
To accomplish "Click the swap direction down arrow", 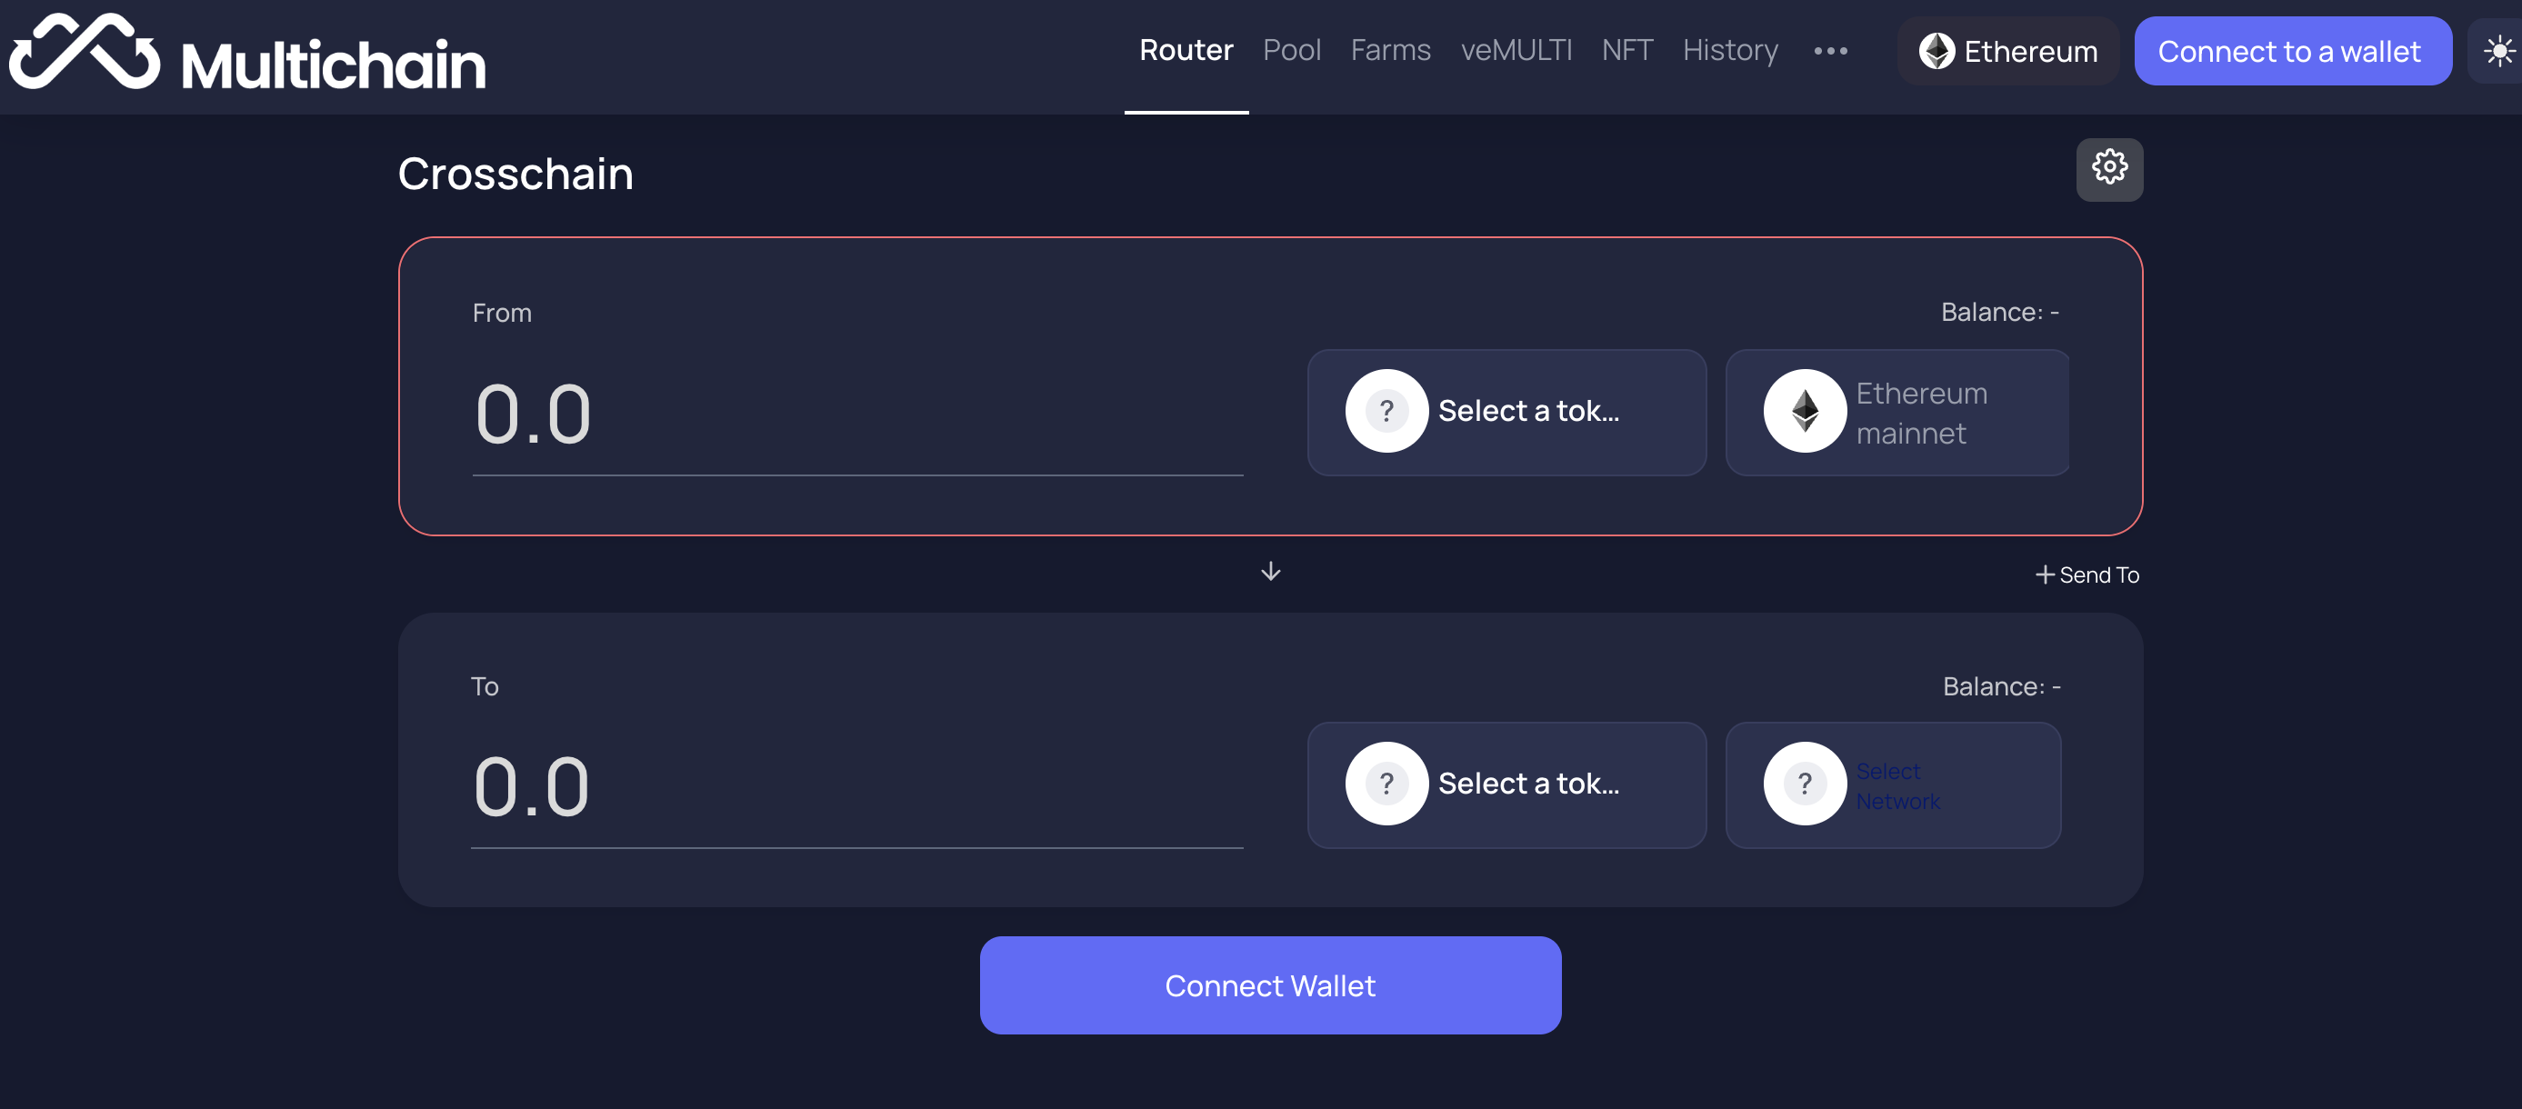I will point(1270,572).
